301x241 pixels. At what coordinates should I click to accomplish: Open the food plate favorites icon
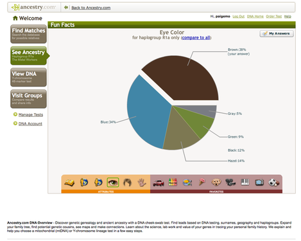click(x=187, y=183)
